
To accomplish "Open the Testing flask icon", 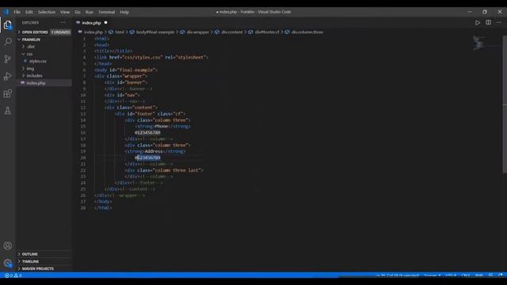I will [x=7, y=111].
